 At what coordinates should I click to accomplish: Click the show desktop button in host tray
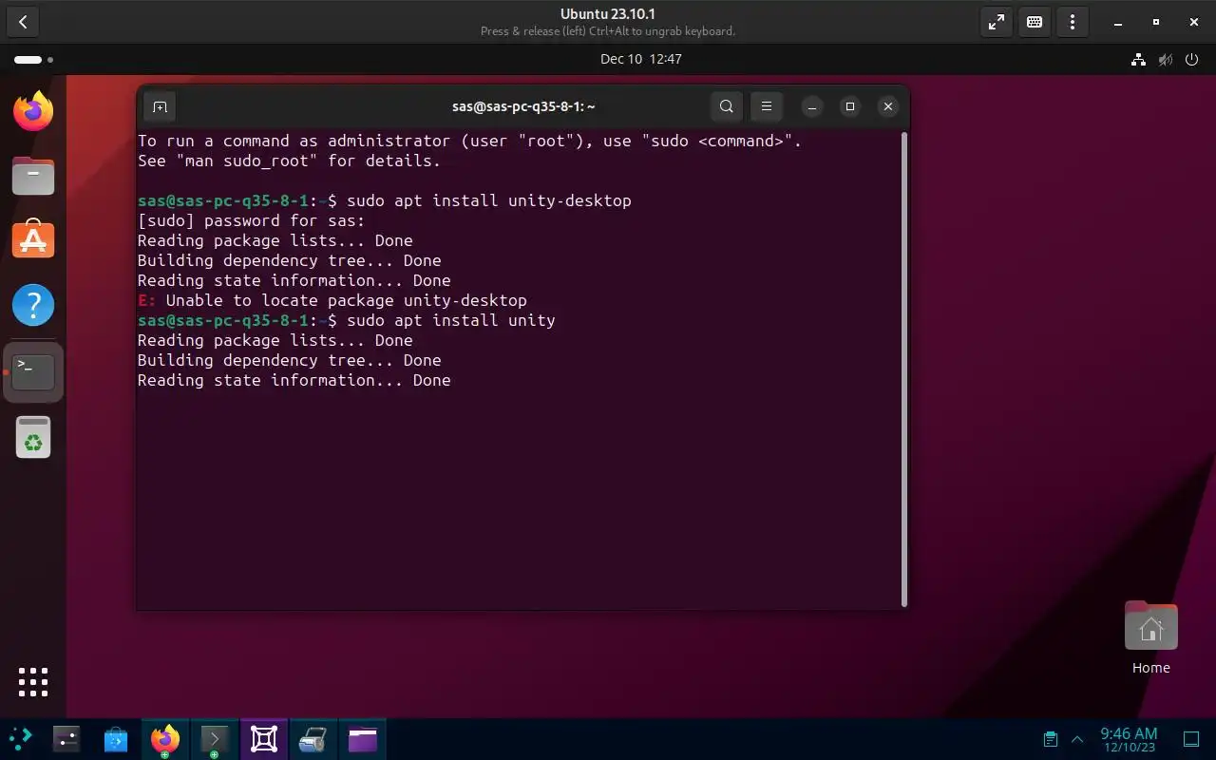pyautogui.click(x=1190, y=739)
